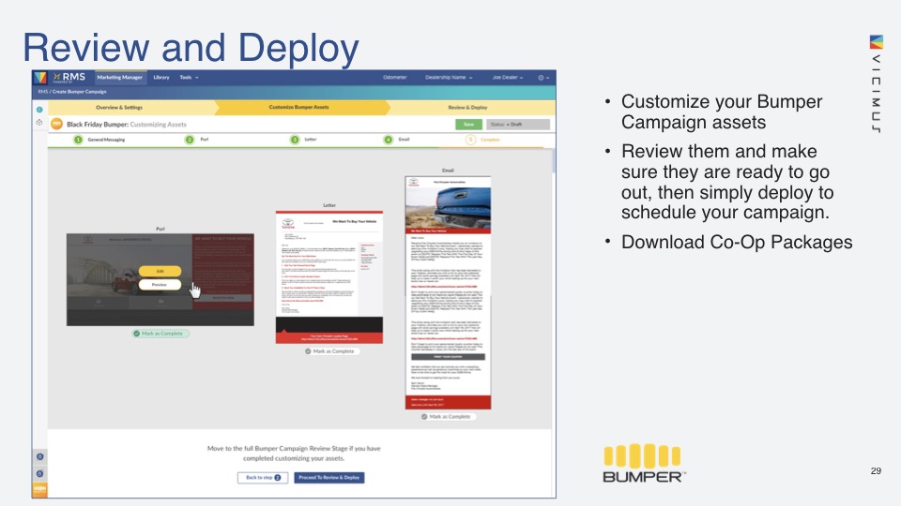The image size is (901, 506).
Task: Click the Edit button on Purl preview
Action: (160, 271)
